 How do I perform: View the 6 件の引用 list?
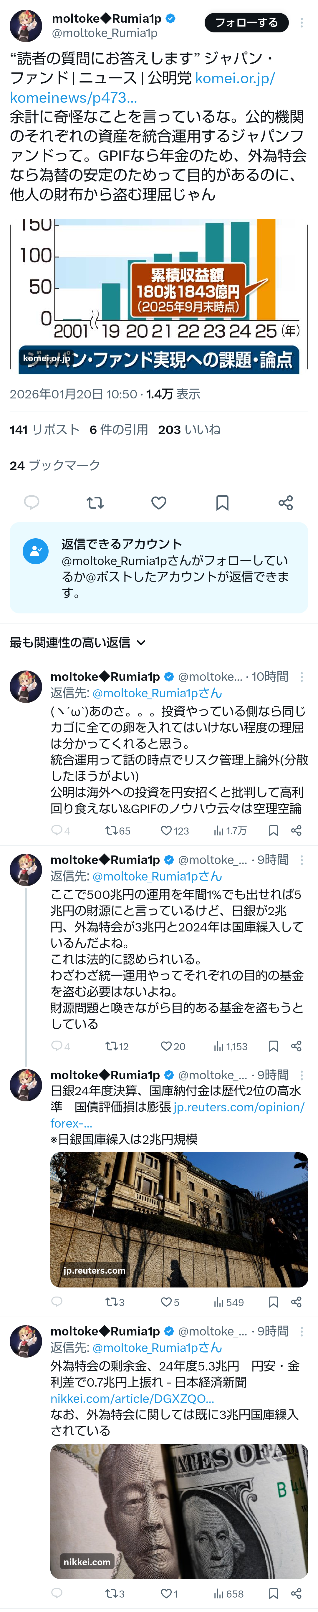119,429
